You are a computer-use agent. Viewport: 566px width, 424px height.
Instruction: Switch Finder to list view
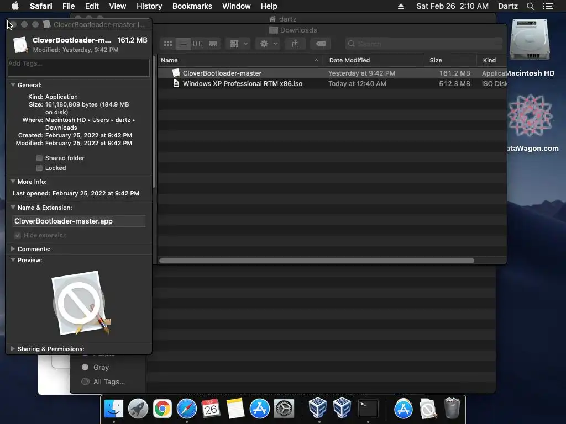[183, 44]
